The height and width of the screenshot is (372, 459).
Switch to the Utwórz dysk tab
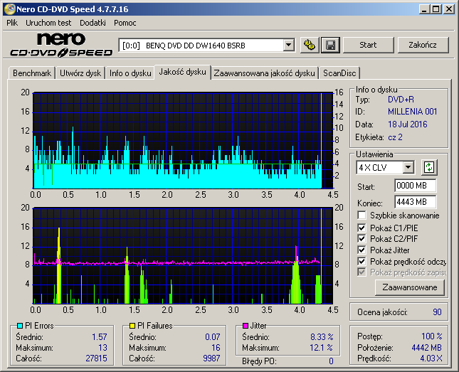(x=80, y=73)
